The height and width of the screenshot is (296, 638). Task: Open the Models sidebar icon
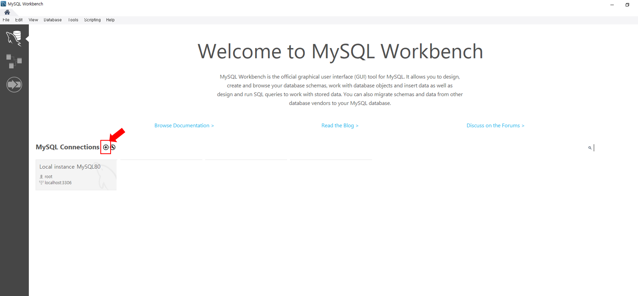point(14,61)
